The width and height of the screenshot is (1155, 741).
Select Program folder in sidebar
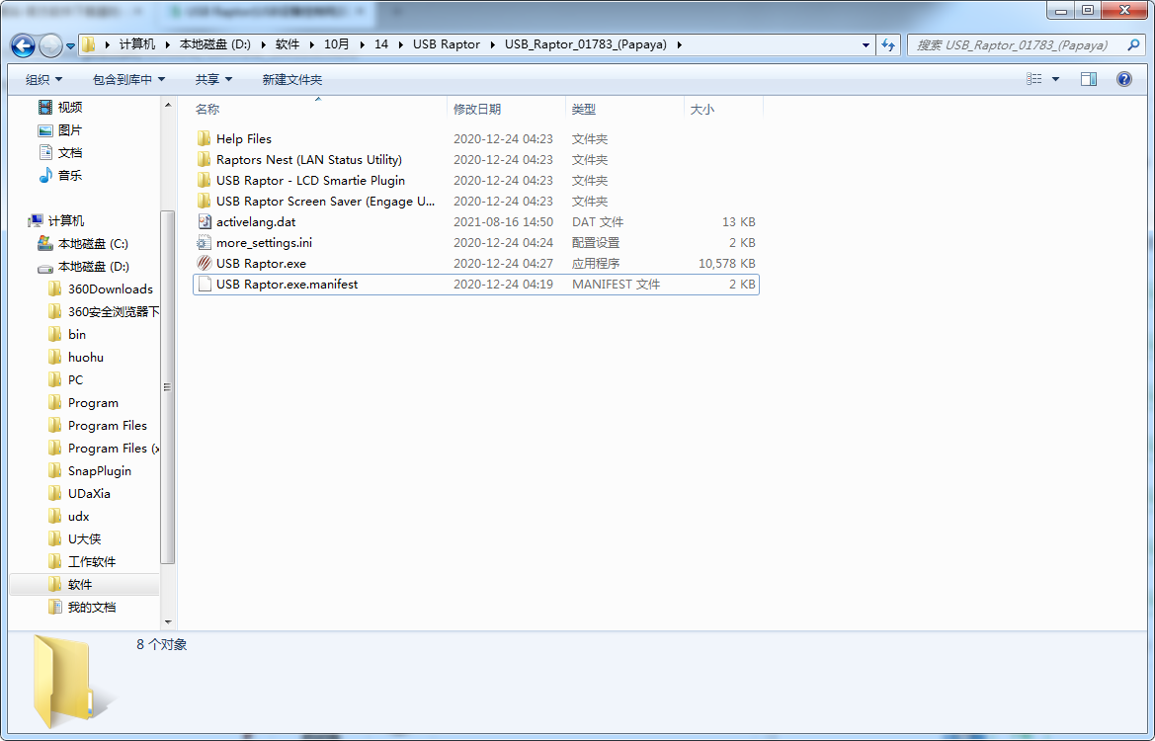pos(83,403)
